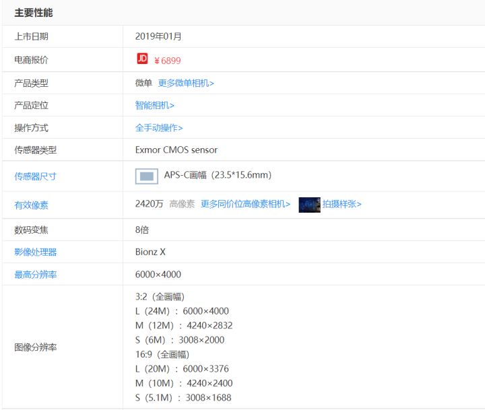Select the 2019年01月 release date value

(x=158, y=36)
